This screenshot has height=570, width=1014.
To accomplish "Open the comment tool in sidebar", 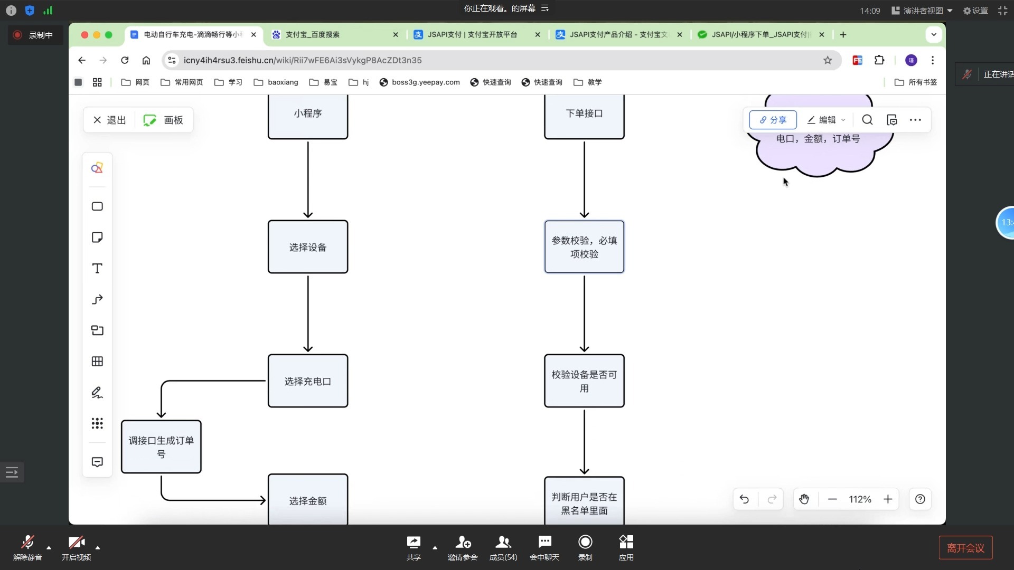I will (x=97, y=462).
